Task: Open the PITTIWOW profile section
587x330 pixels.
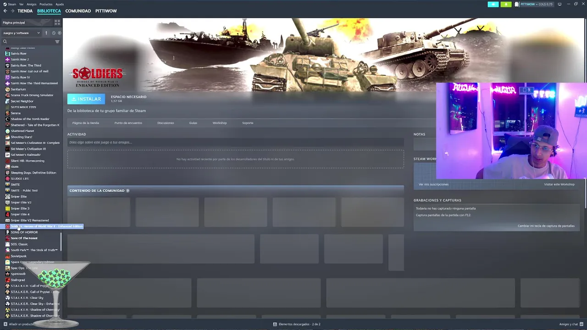Action: click(106, 11)
